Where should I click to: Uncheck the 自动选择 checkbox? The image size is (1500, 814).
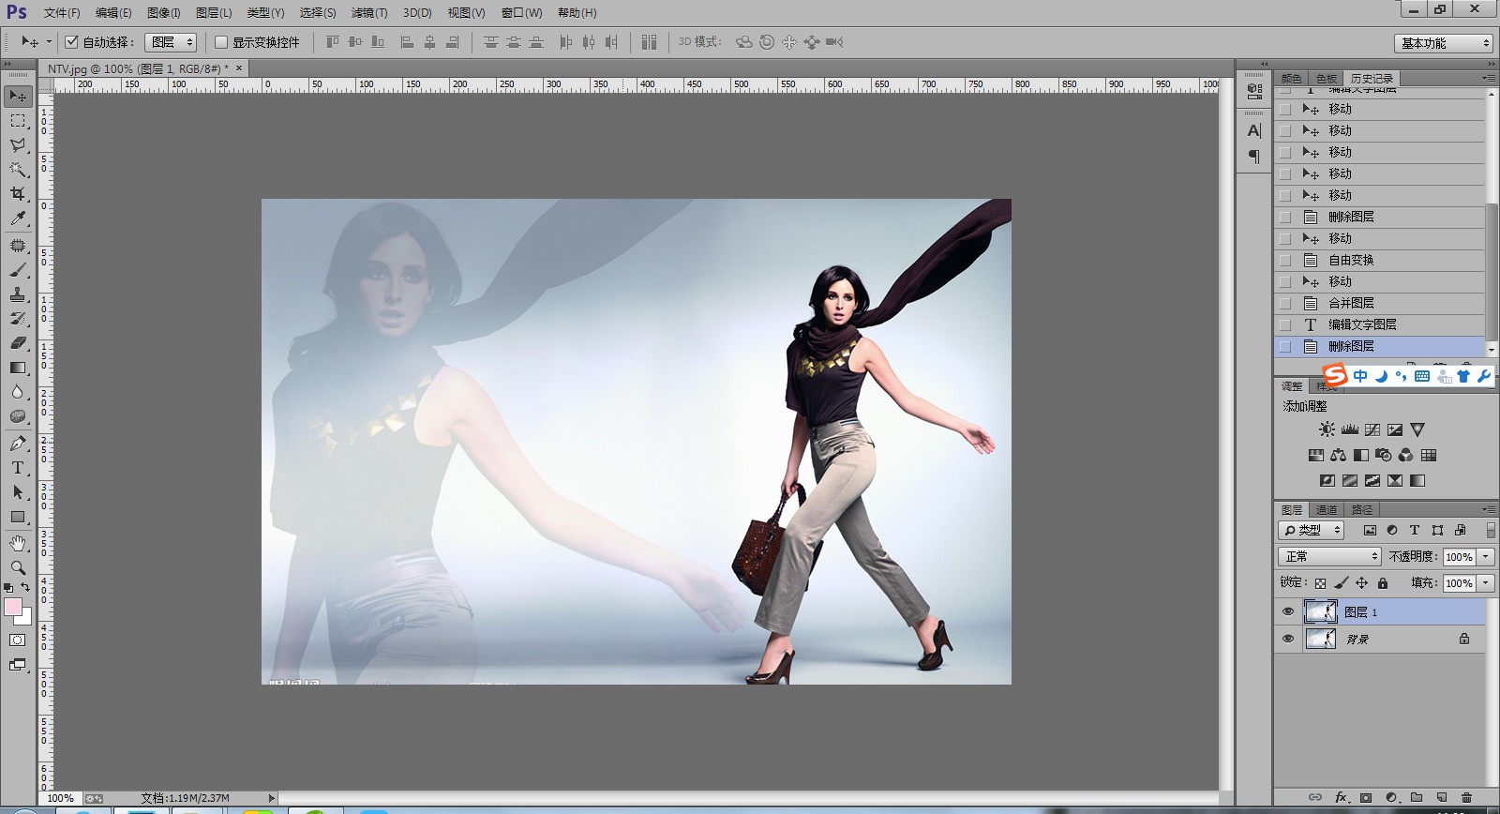pos(71,42)
